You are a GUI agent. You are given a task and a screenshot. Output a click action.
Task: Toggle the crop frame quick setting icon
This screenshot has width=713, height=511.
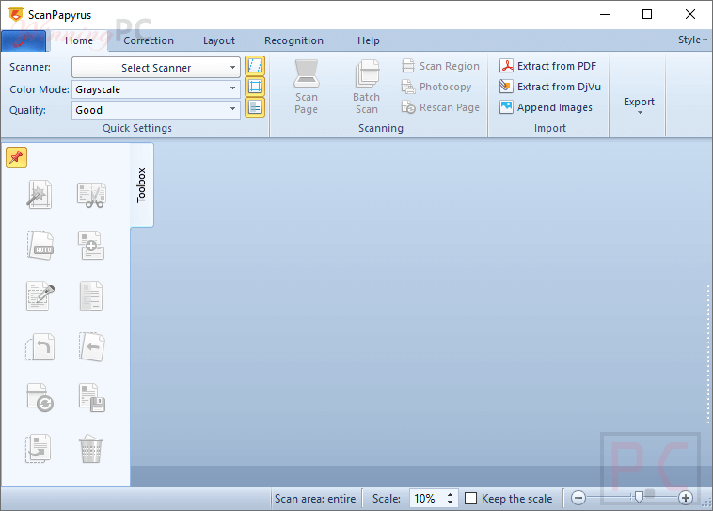click(255, 87)
